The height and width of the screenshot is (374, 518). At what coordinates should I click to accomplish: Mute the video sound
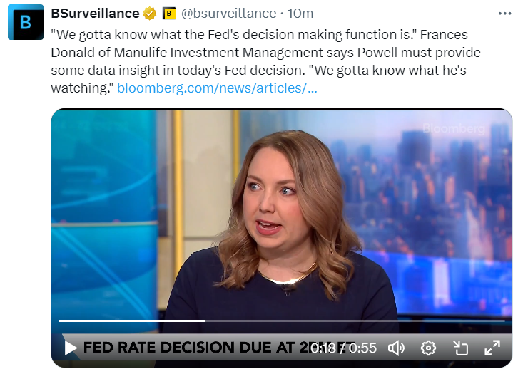pos(396,348)
